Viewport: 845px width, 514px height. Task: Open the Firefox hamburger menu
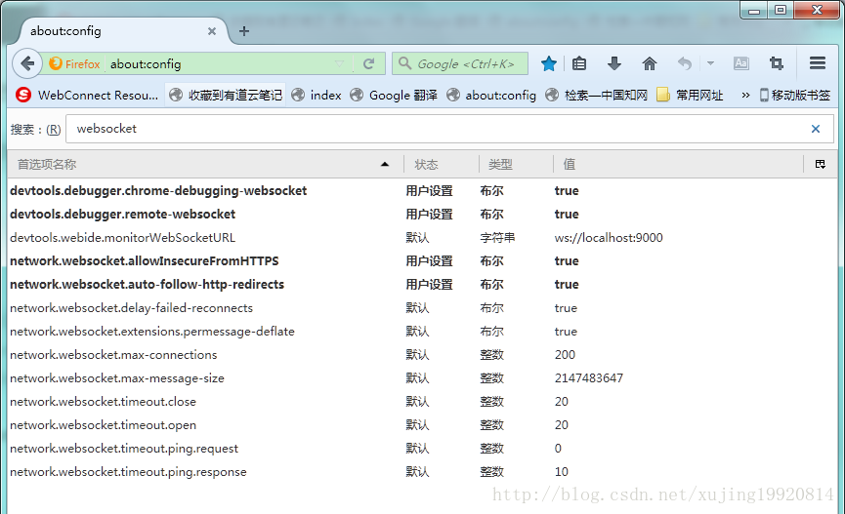pyautogui.click(x=818, y=63)
